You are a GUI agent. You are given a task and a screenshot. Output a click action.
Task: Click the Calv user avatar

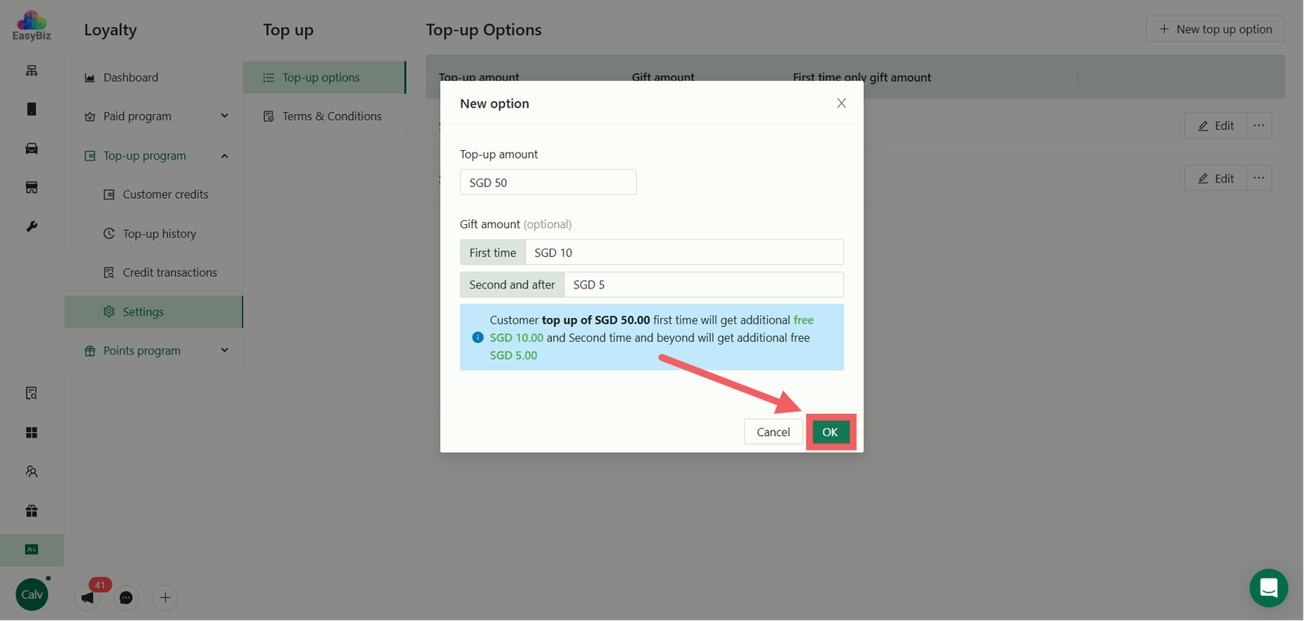[x=32, y=595]
